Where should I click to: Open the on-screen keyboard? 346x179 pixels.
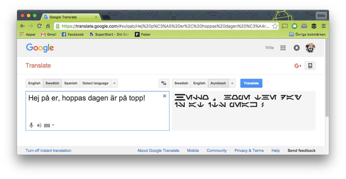(x=47, y=125)
